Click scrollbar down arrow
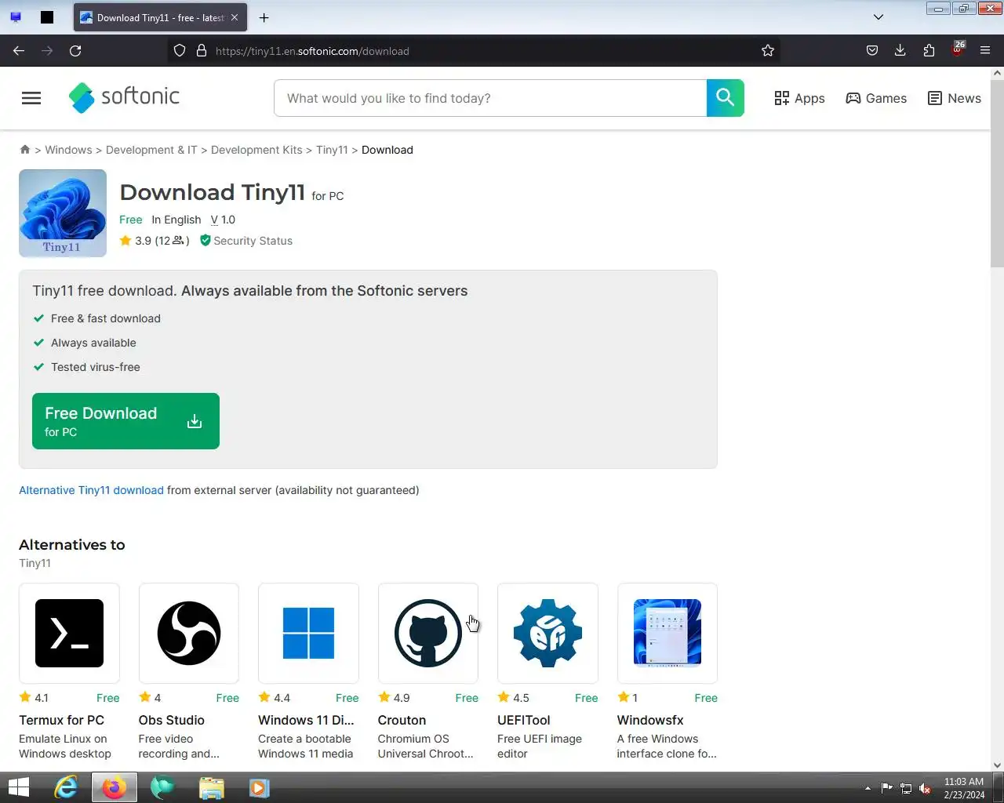 [x=997, y=765]
